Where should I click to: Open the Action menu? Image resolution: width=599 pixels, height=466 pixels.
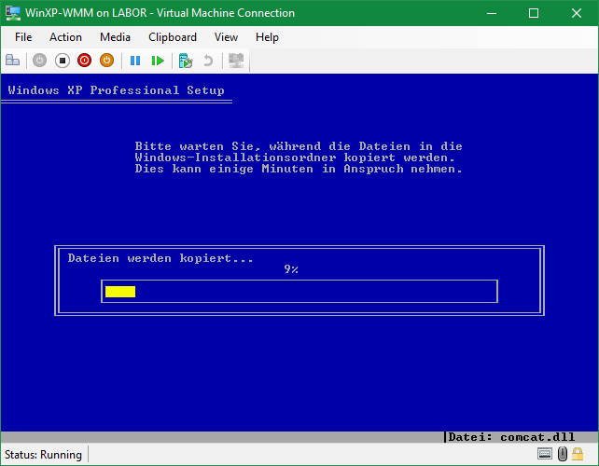click(65, 37)
